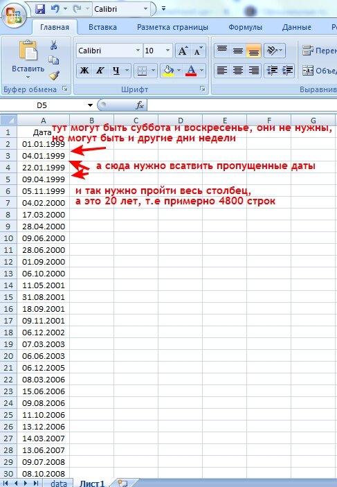The width and height of the screenshot is (337, 487).
Task: Open the Разметка страницы tab
Action: point(172,27)
